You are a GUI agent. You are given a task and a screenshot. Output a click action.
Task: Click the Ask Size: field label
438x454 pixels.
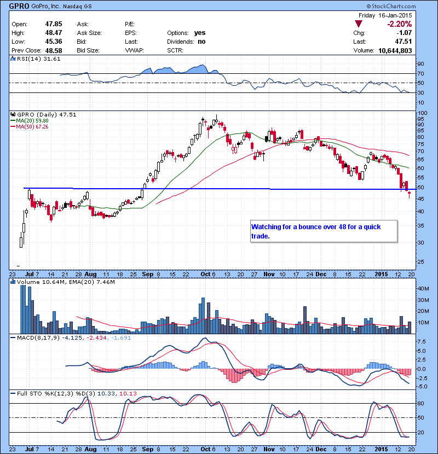tap(89, 33)
